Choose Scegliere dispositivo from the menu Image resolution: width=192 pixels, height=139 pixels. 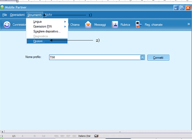[47, 31]
